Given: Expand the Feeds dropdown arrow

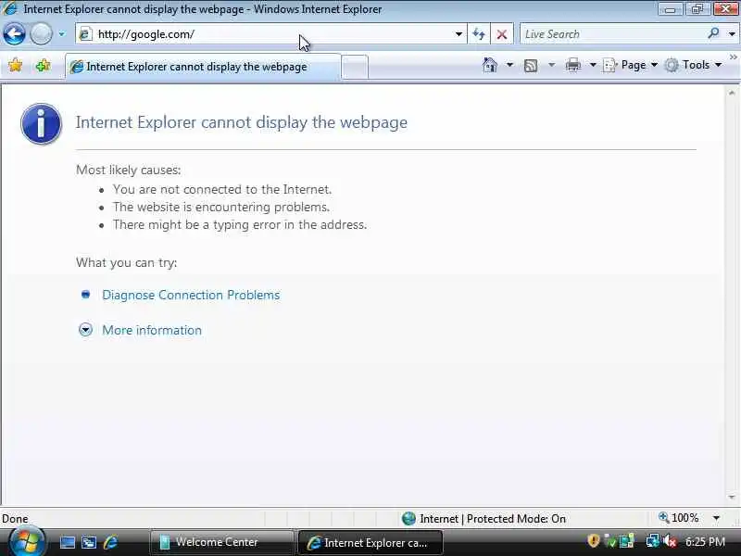Looking at the screenshot, I should [551, 65].
